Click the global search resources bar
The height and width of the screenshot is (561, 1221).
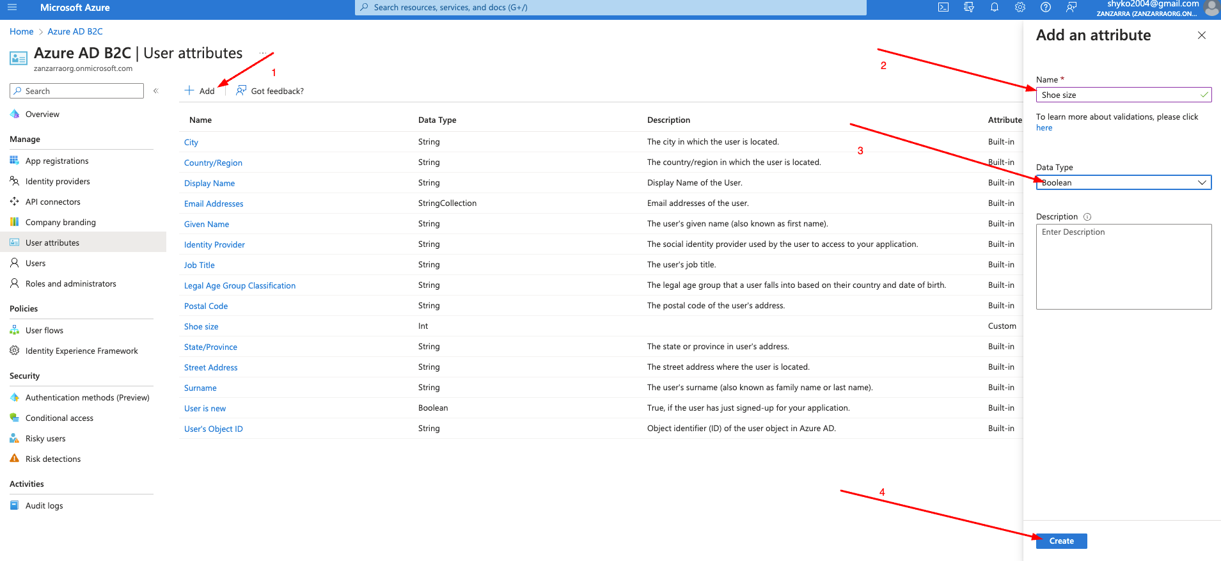tap(611, 8)
